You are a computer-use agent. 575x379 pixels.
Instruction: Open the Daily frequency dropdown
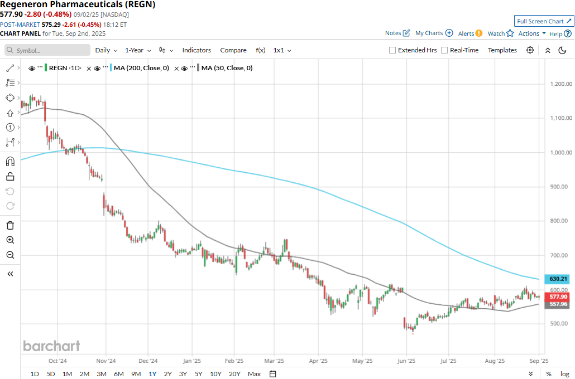106,50
